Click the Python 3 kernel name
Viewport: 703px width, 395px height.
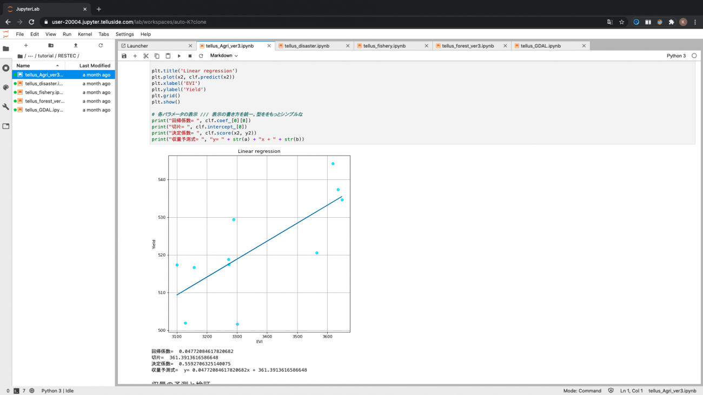tap(676, 56)
